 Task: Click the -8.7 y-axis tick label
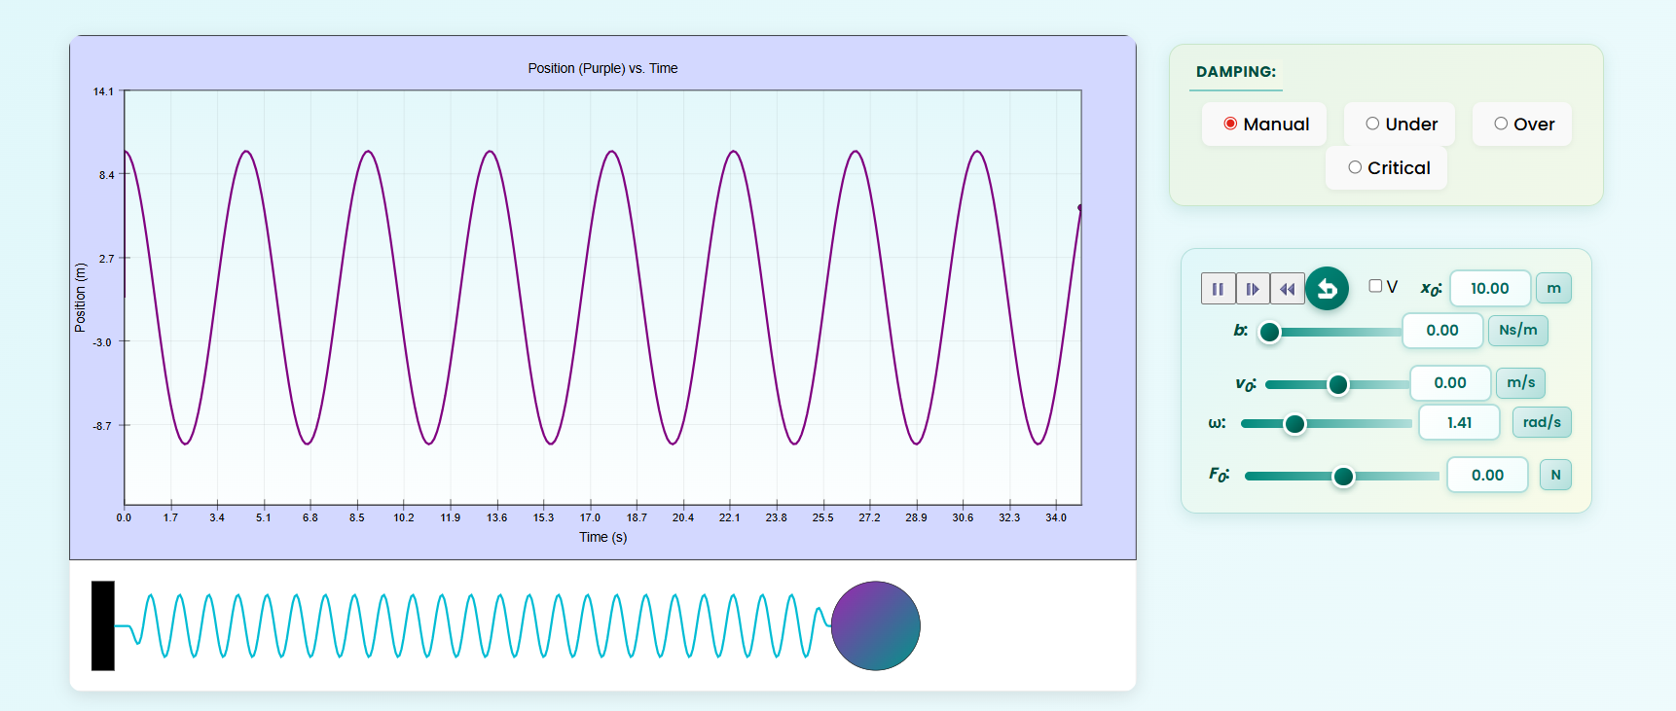pyautogui.click(x=102, y=426)
